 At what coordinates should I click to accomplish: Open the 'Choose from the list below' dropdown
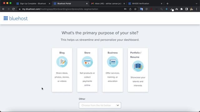pos(100,105)
